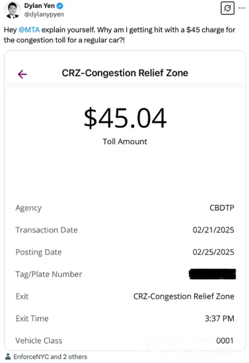This screenshot has width=249, height=363.
Task: Select the Posting Date value 02/25/2025
Action: [x=213, y=252]
